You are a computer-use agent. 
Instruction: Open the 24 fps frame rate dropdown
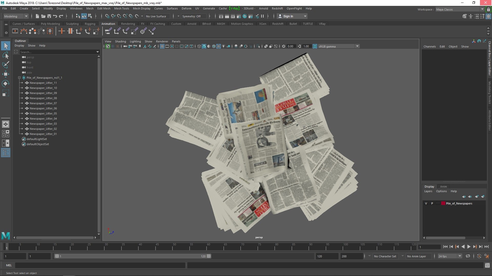(x=450, y=256)
